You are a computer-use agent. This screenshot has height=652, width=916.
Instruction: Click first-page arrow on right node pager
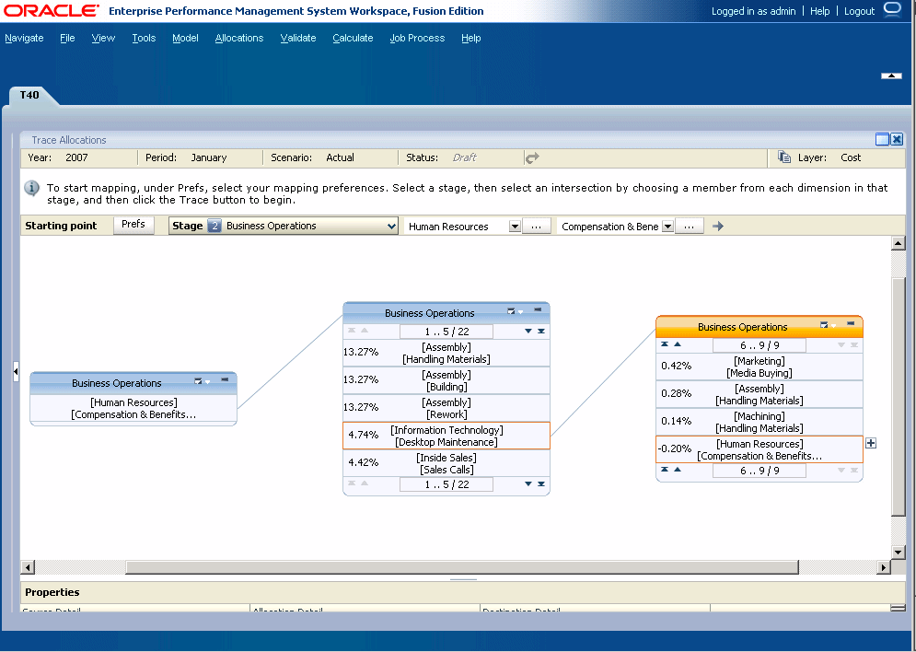(x=665, y=343)
